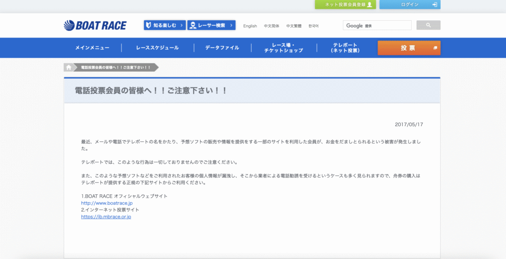Screen dimensions: 506x259
Task: Switch language to English
Action: pyautogui.click(x=250, y=26)
